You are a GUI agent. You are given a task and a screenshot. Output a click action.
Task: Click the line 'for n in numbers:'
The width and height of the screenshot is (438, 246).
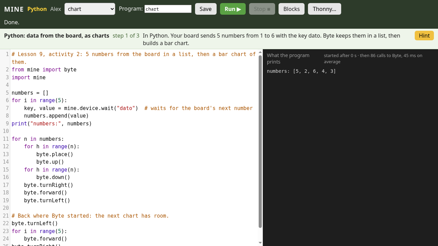pyautogui.click(x=38, y=139)
